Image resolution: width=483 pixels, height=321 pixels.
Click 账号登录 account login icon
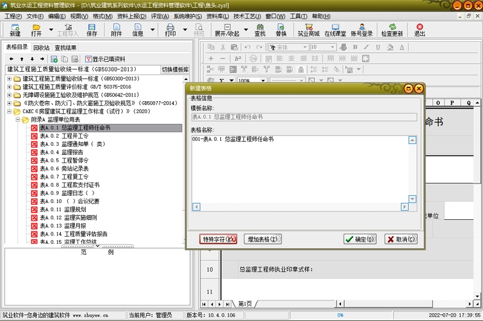(362, 30)
